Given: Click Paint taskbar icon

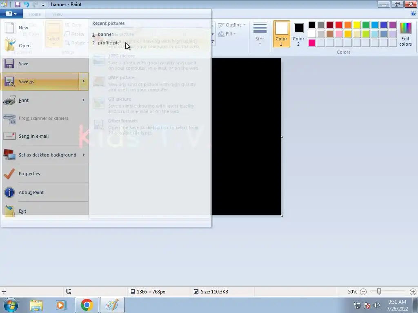Looking at the screenshot, I should coord(112,305).
